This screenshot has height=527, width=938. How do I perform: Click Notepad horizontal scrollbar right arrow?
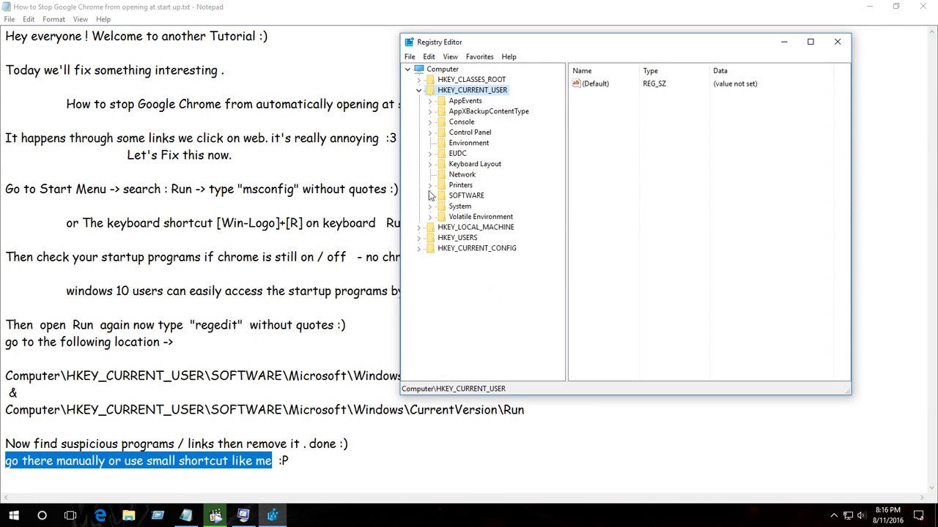coord(922,497)
